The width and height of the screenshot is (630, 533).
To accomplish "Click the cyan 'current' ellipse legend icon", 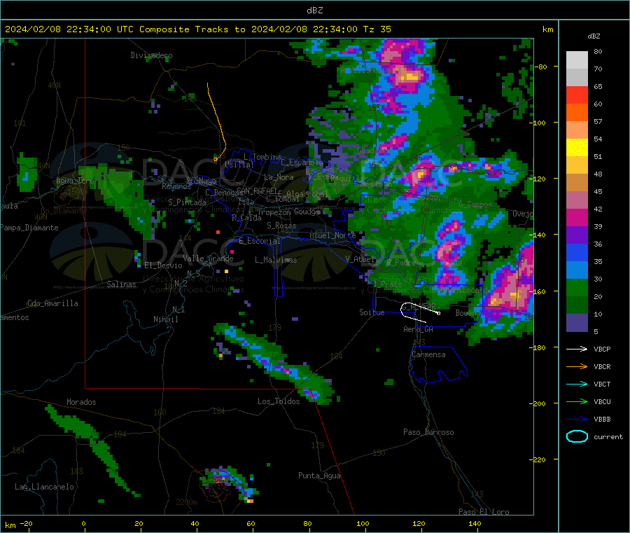I will 577,436.
